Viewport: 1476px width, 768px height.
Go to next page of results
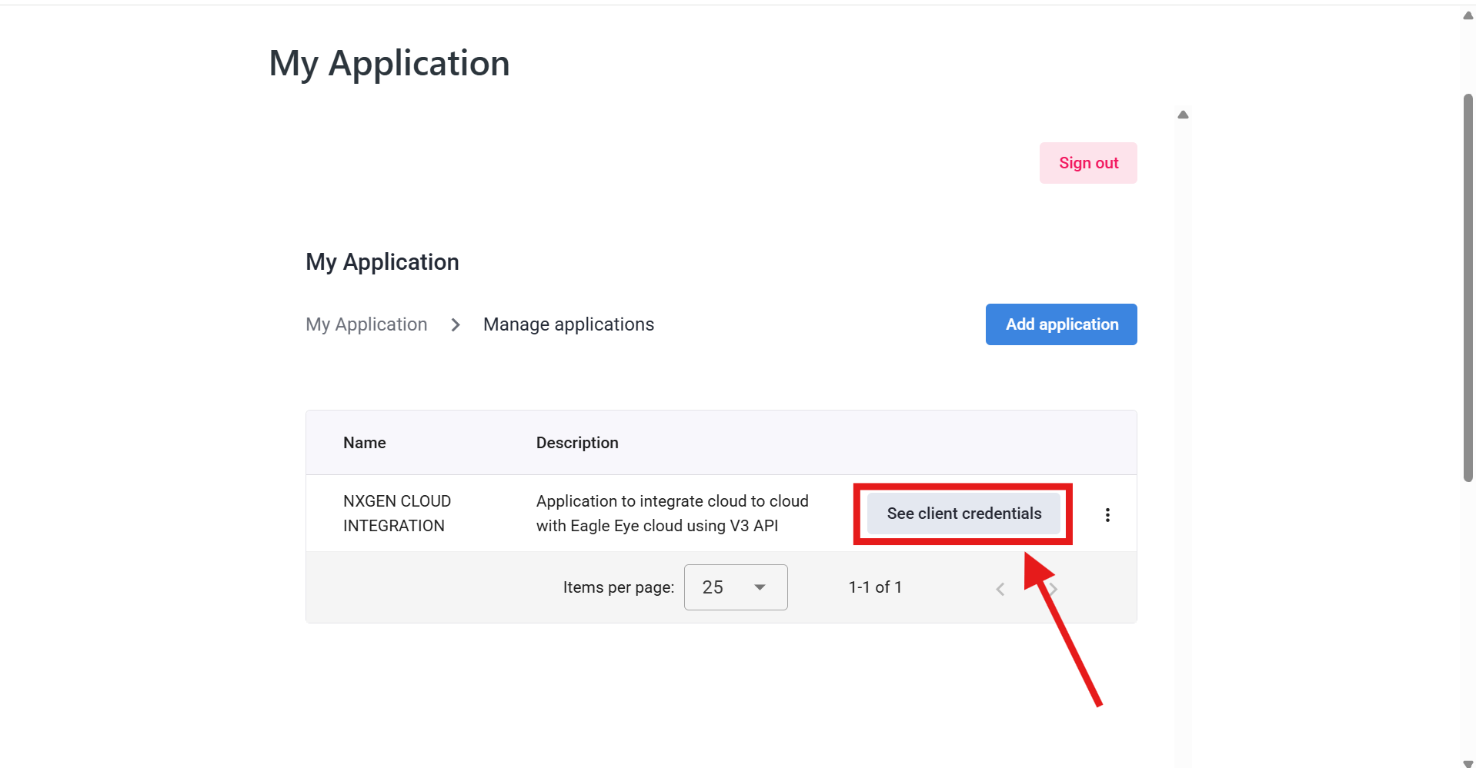click(x=1054, y=589)
